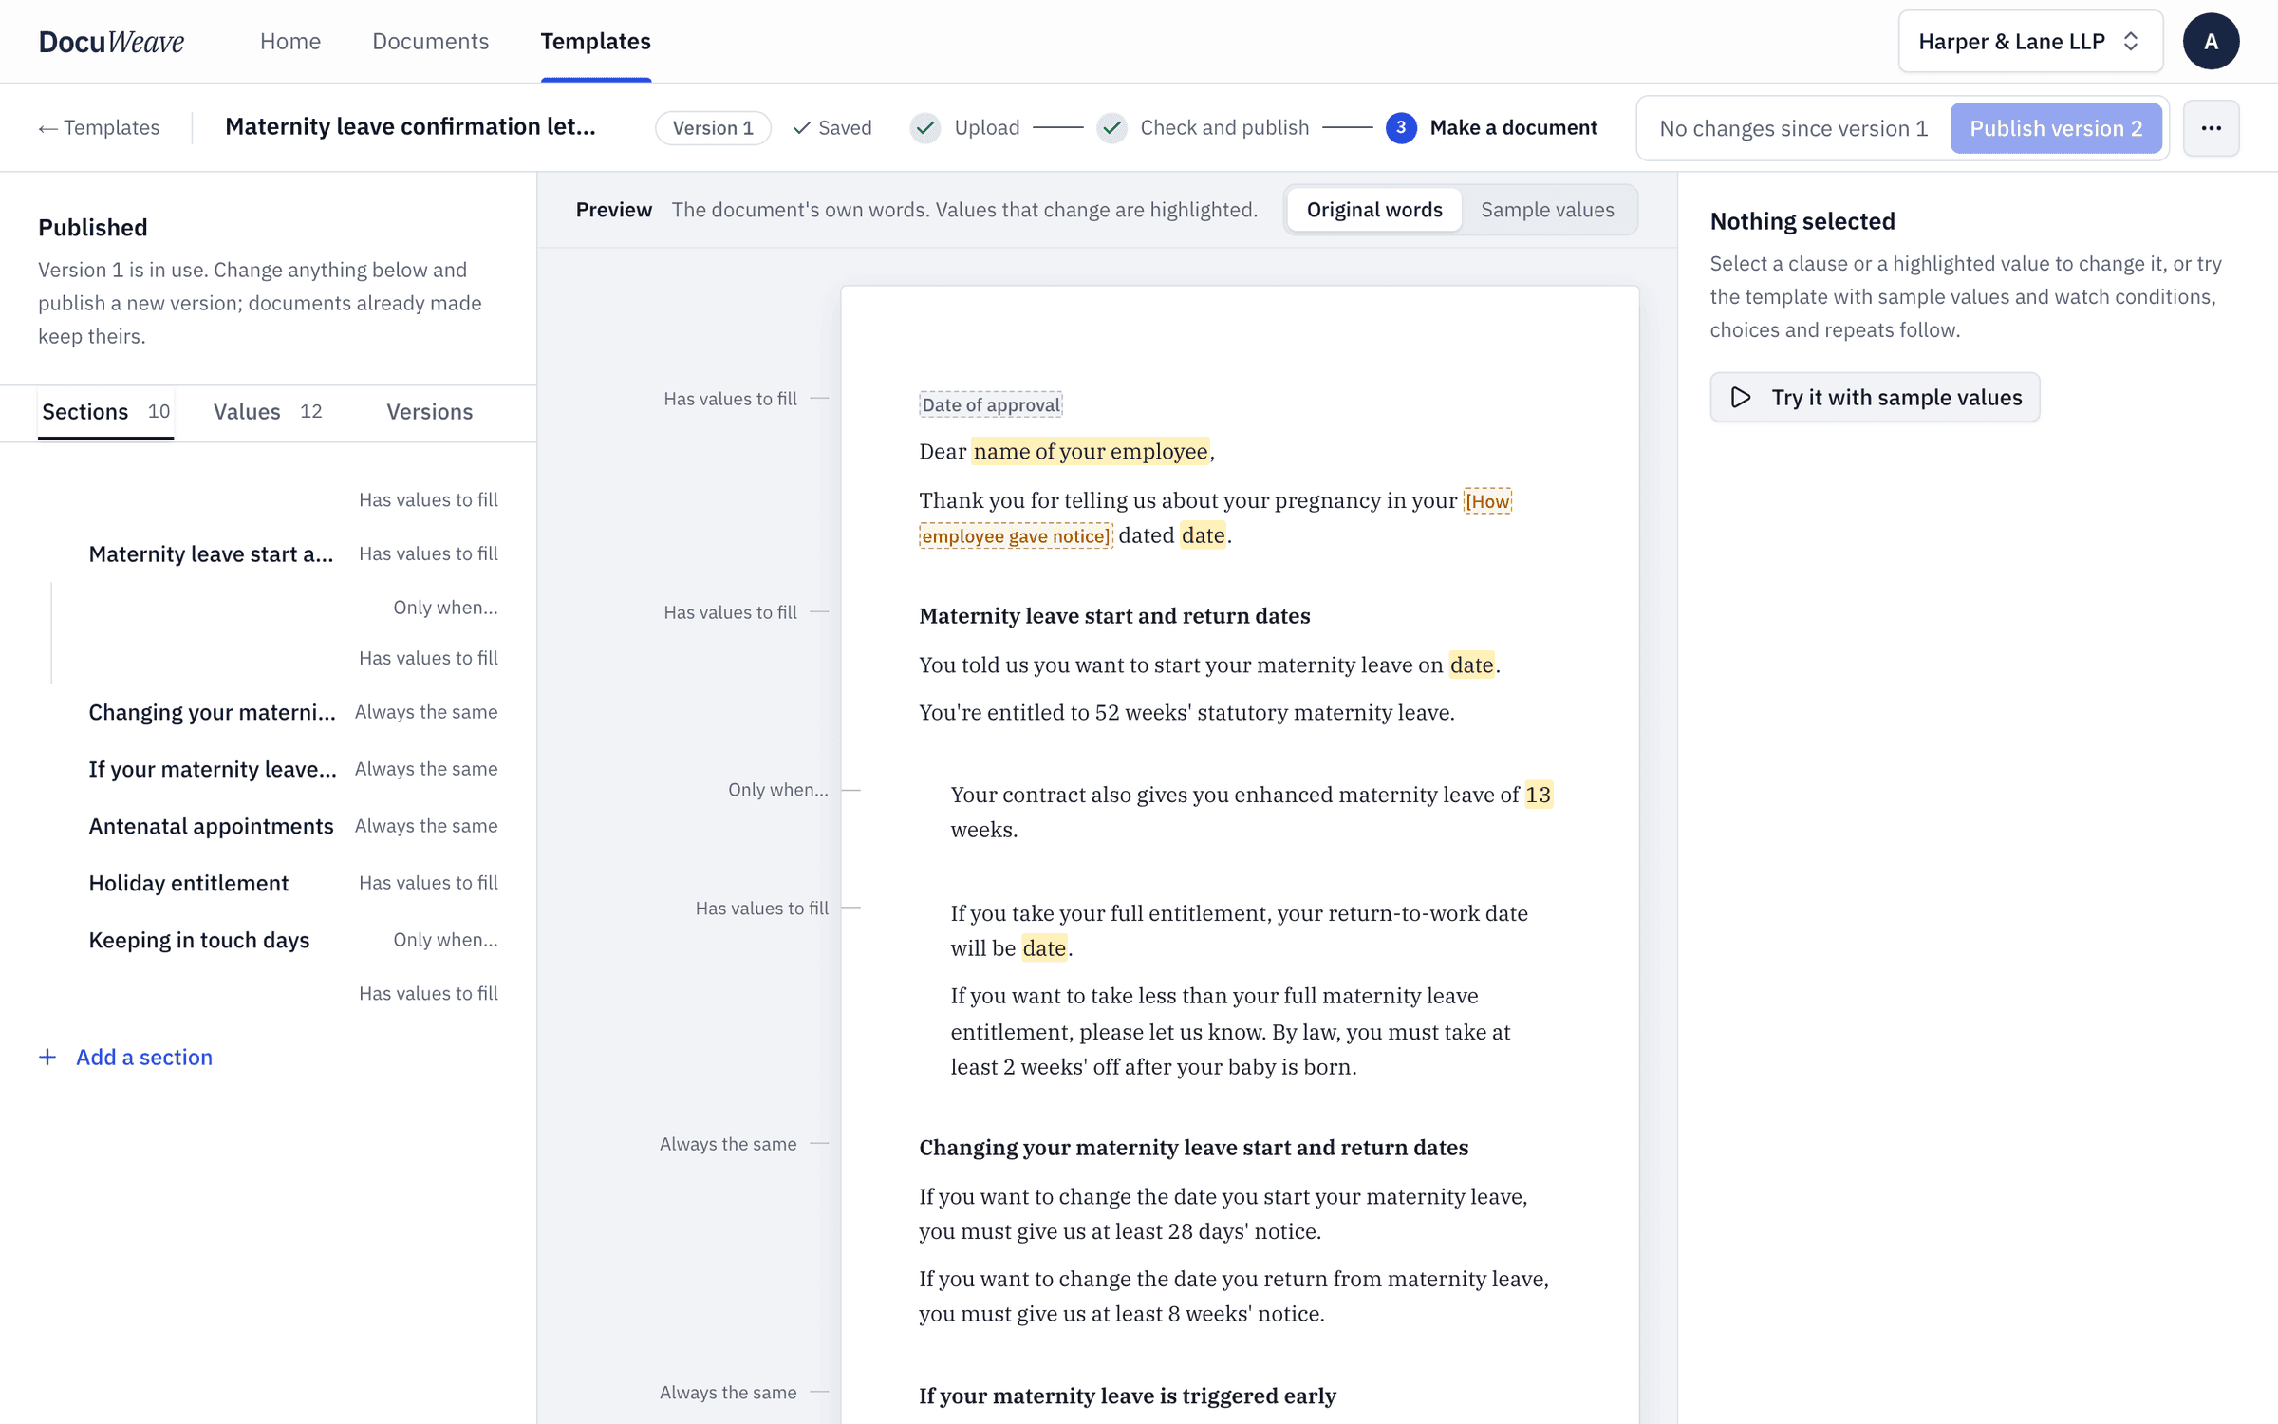Click highlighted date in return-to-work sentence

click(1044, 948)
